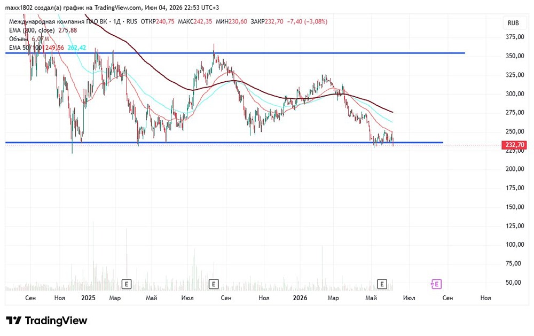
Task: Click the Объём volume indicator legend
Action: 29,39
